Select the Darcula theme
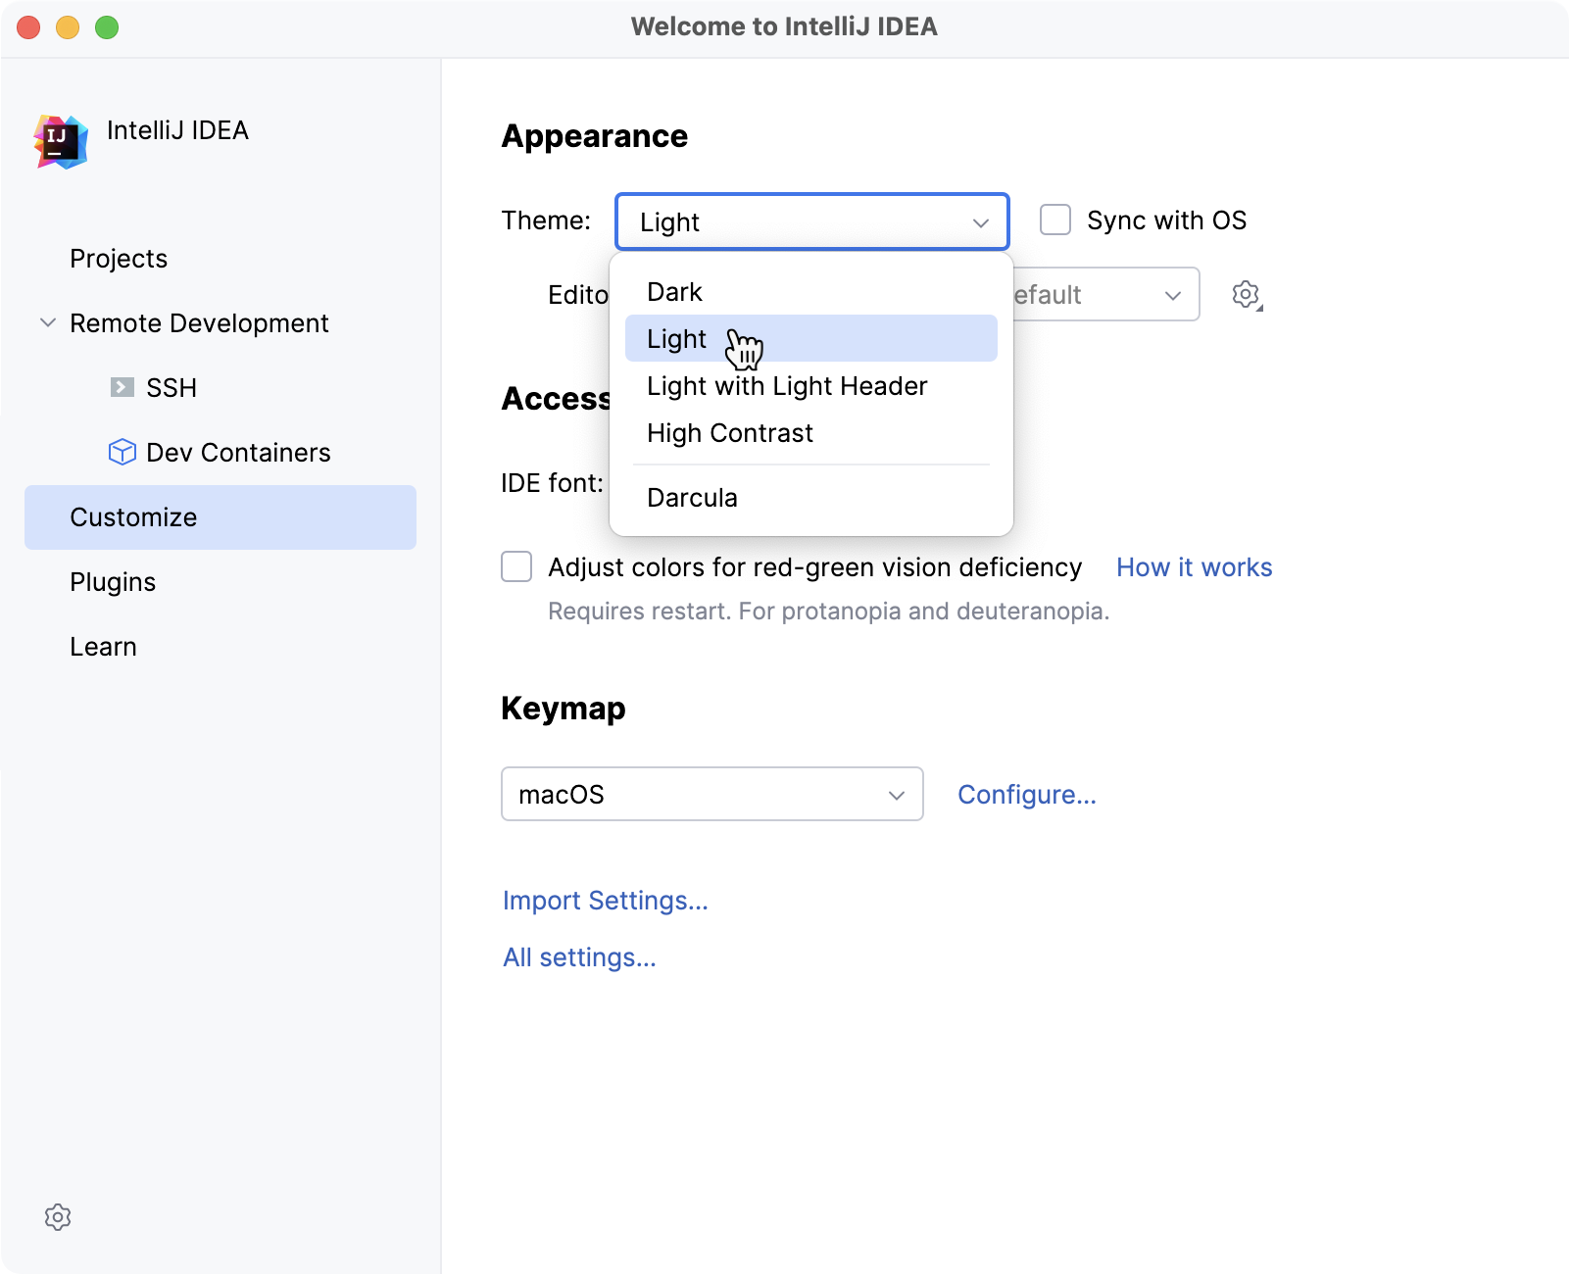Image resolution: width=1569 pixels, height=1274 pixels. point(811,498)
